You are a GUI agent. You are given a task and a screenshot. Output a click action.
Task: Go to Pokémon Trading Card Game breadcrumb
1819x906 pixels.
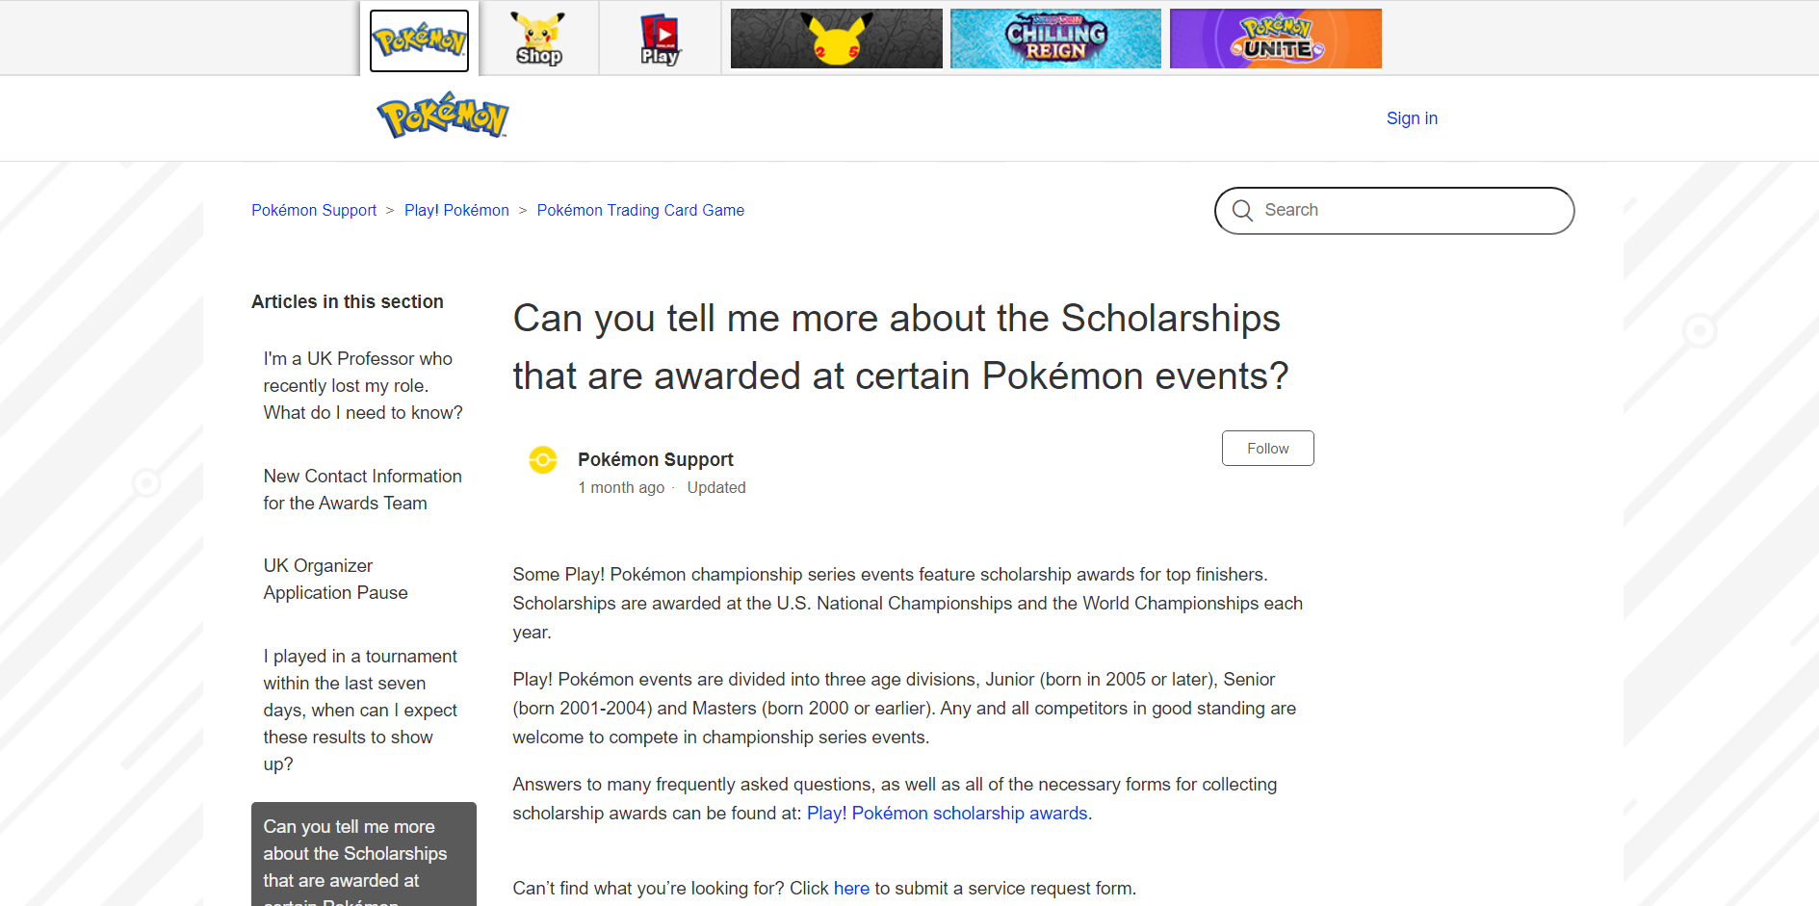pos(639,210)
